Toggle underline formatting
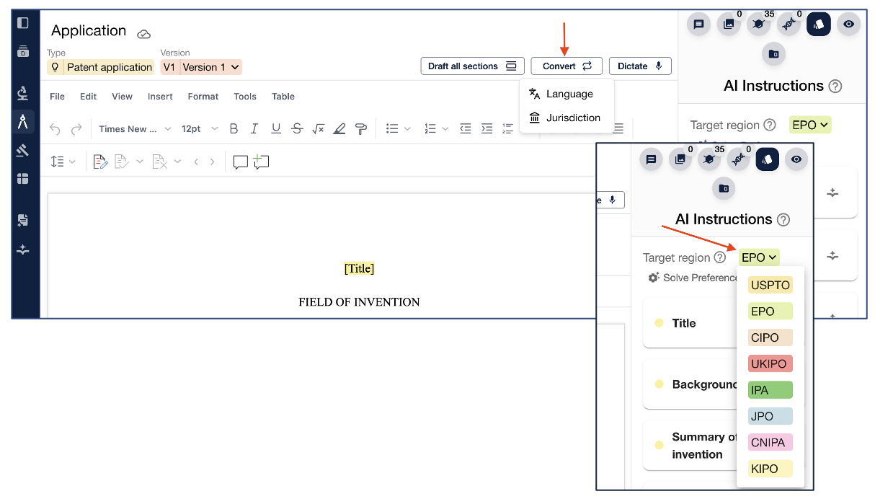Image resolution: width=875 pixels, height=499 pixels. [x=276, y=128]
